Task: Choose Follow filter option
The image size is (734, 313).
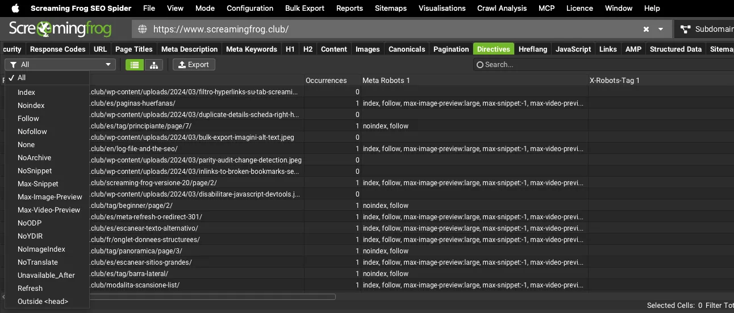Action: point(47,118)
